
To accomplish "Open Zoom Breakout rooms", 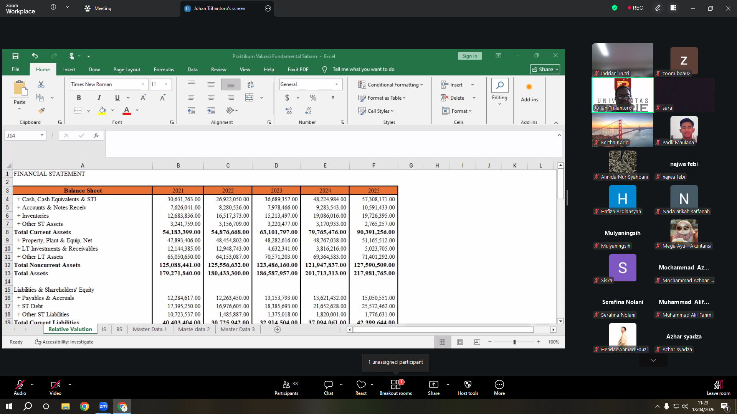I will point(396,388).
